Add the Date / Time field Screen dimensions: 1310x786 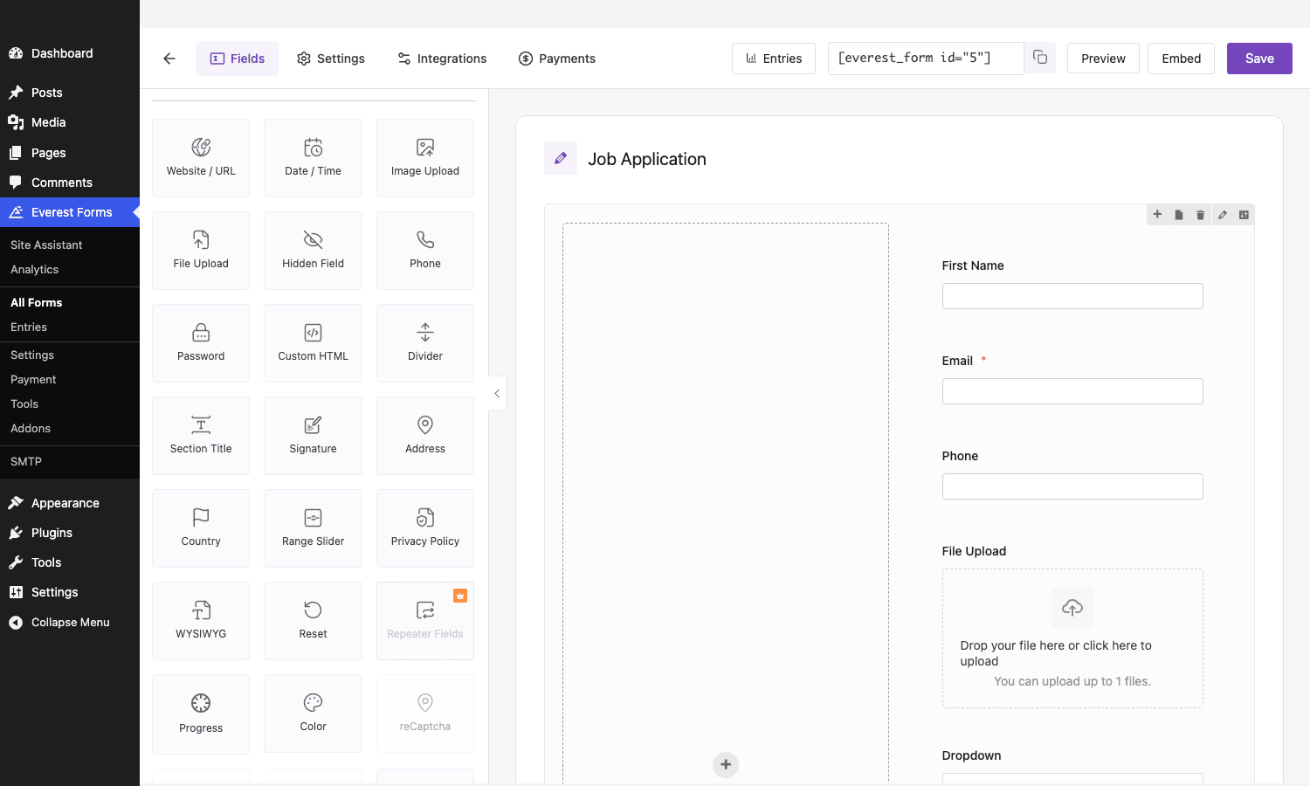pyautogui.click(x=313, y=158)
